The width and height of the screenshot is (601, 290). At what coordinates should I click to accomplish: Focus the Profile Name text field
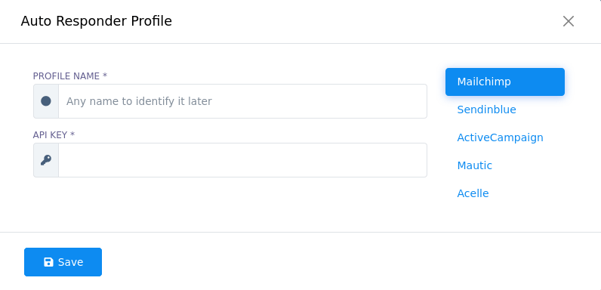click(x=242, y=101)
